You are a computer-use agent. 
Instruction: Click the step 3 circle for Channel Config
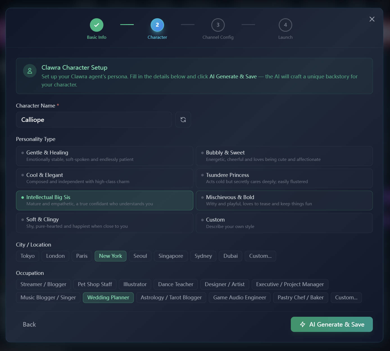218,25
